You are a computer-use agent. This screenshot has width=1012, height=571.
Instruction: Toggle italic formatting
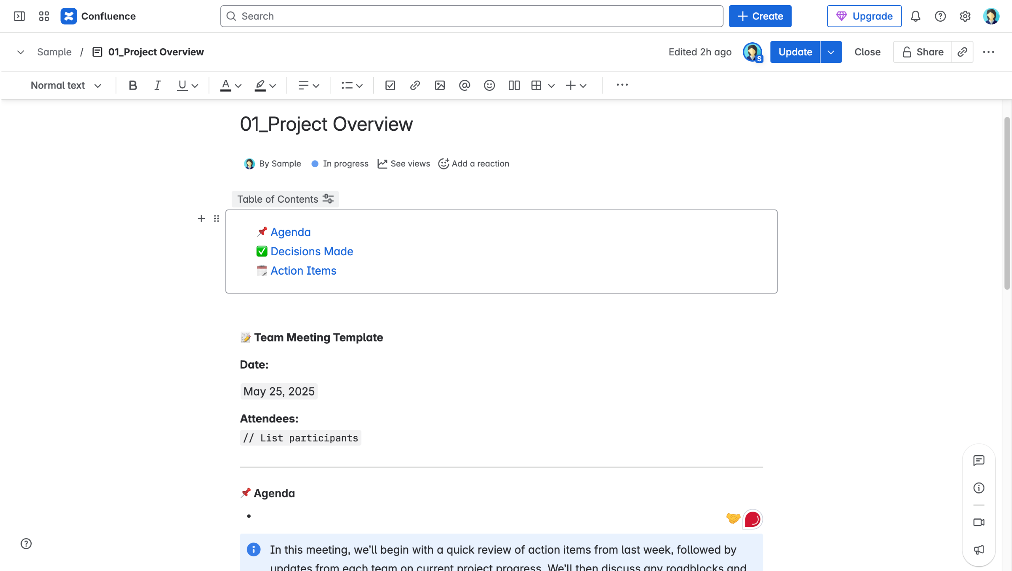157,85
